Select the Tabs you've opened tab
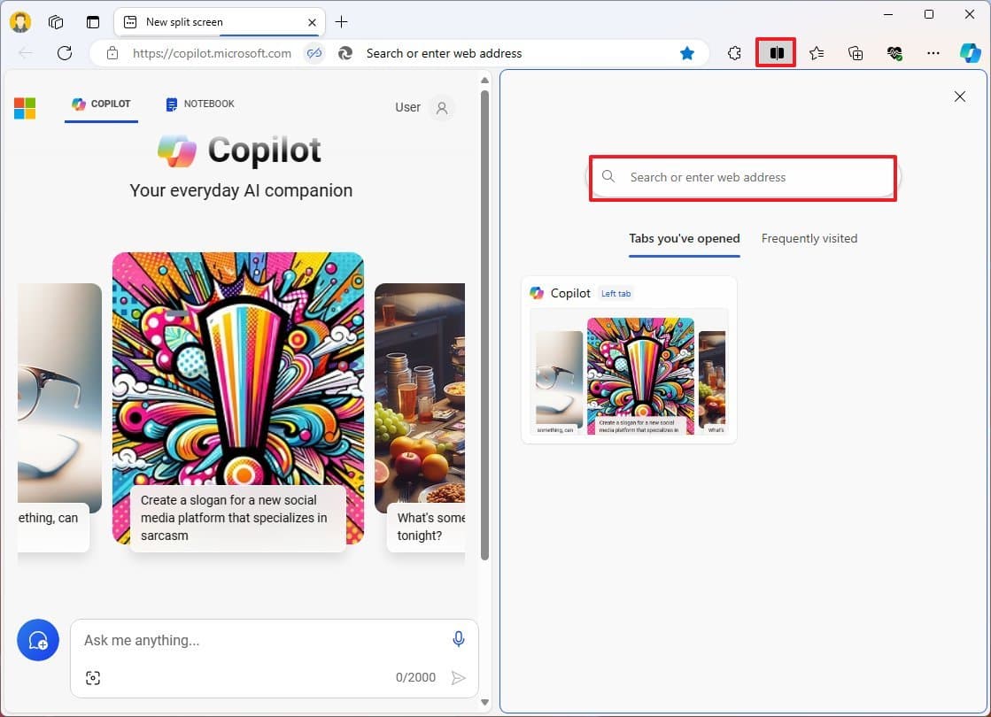Screen dimensions: 991x717 (684, 238)
